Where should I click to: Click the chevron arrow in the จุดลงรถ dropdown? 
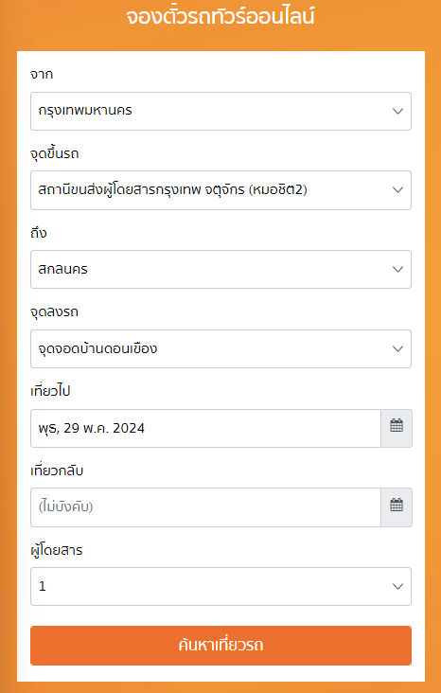point(397,348)
